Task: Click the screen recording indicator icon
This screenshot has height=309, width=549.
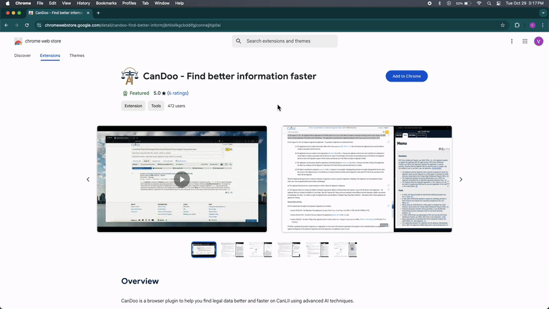Action: tap(430, 3)
